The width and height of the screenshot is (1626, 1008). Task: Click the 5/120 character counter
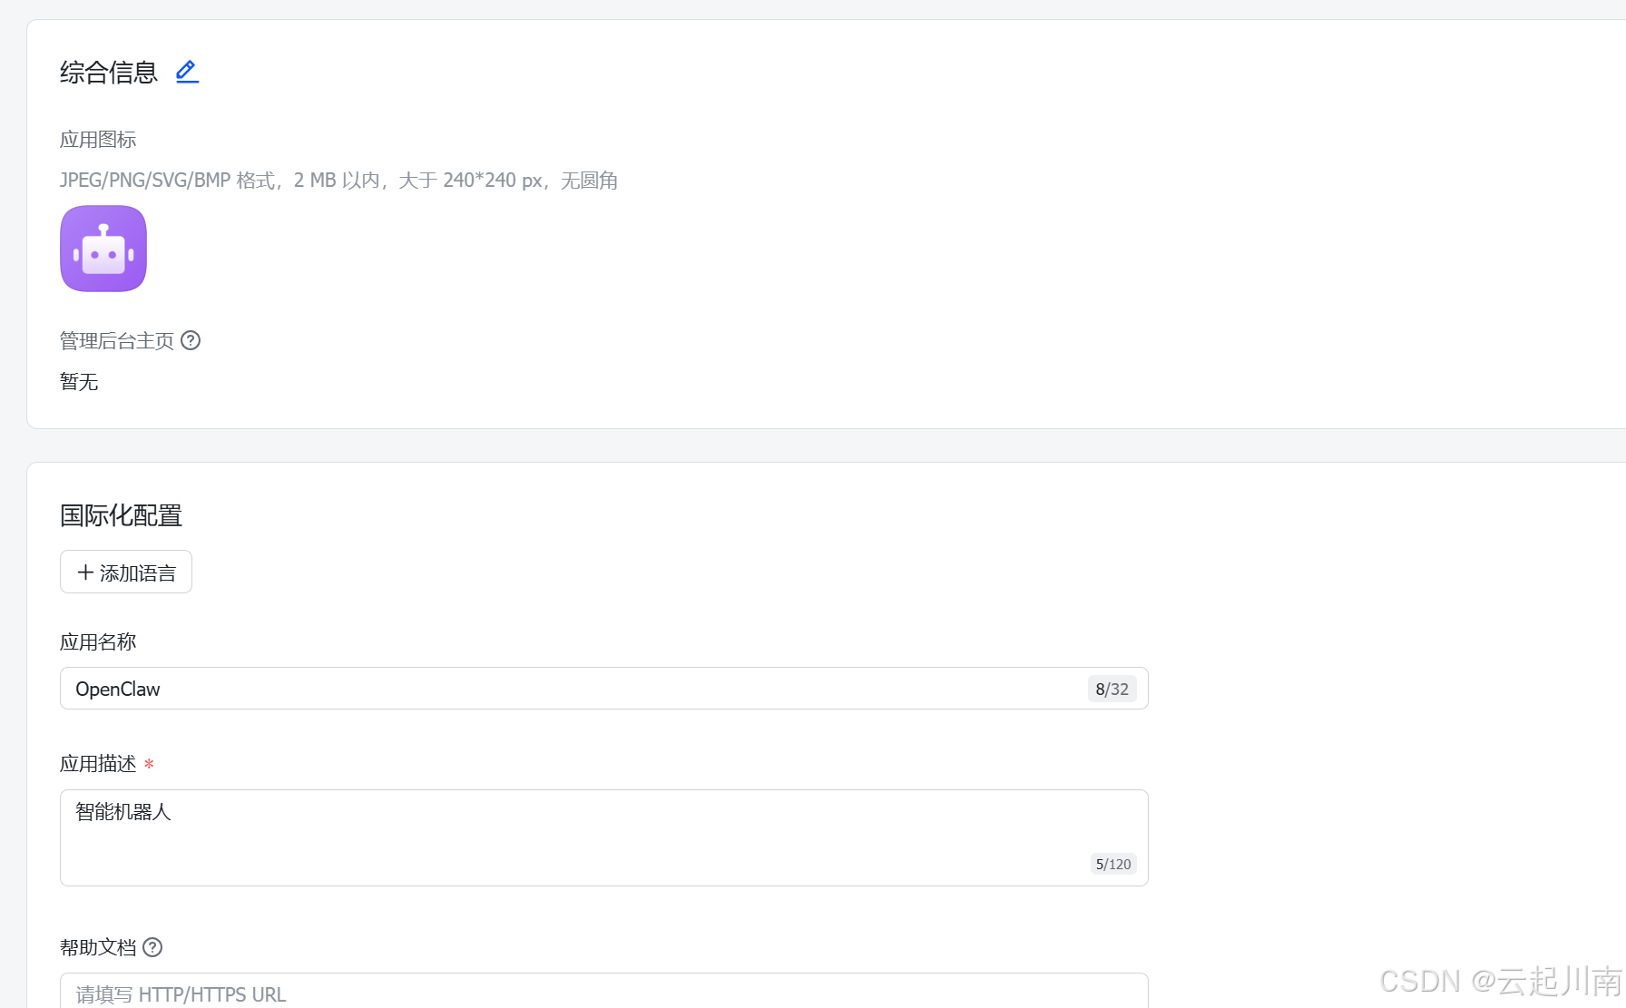point(1113,864)
